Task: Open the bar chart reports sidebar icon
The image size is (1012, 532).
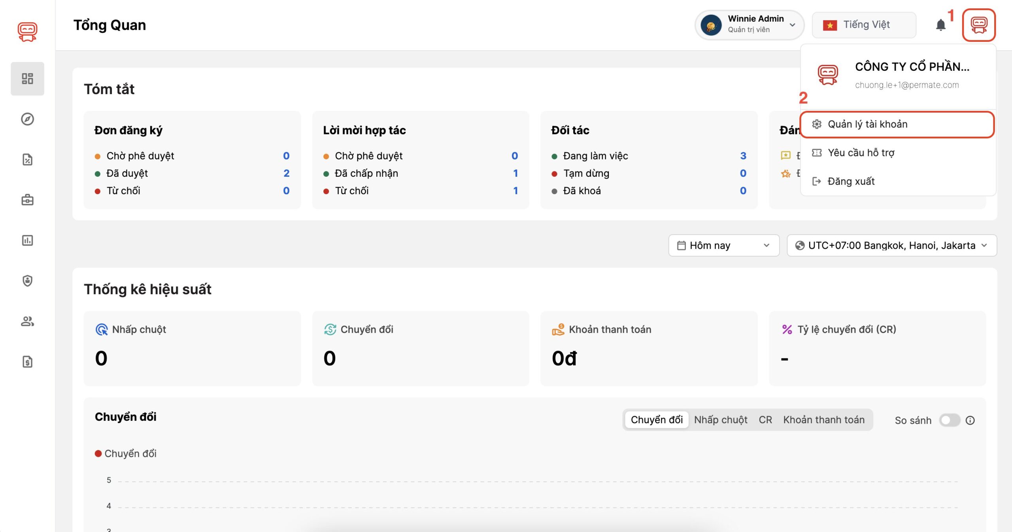Action: 27,240
